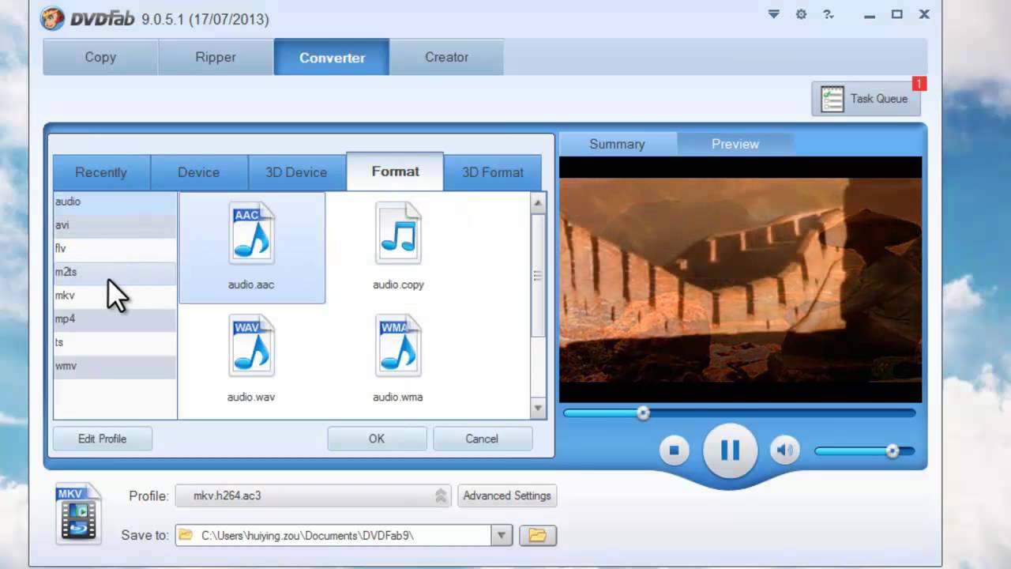Click the Edit Profile button
The height and width of the screenshot is (569, 1011).
[x=103, y=439]
